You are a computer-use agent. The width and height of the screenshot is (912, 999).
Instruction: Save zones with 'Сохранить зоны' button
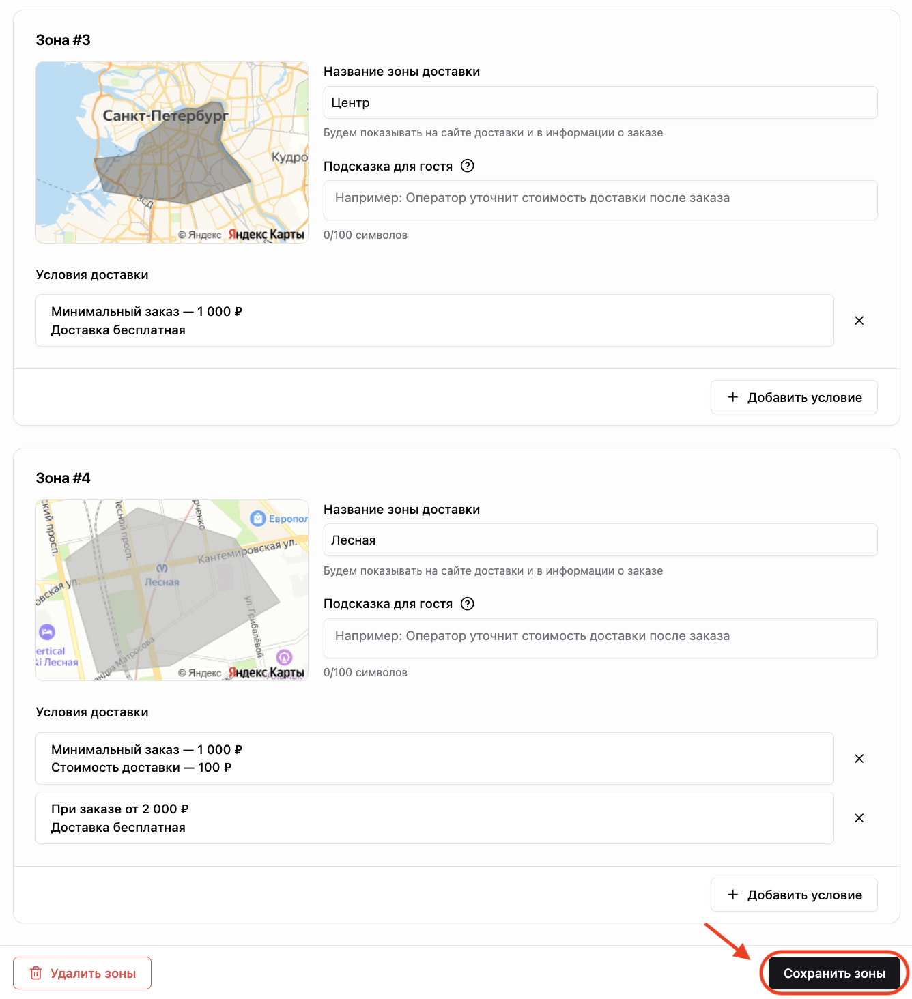[x=834, y=973]
